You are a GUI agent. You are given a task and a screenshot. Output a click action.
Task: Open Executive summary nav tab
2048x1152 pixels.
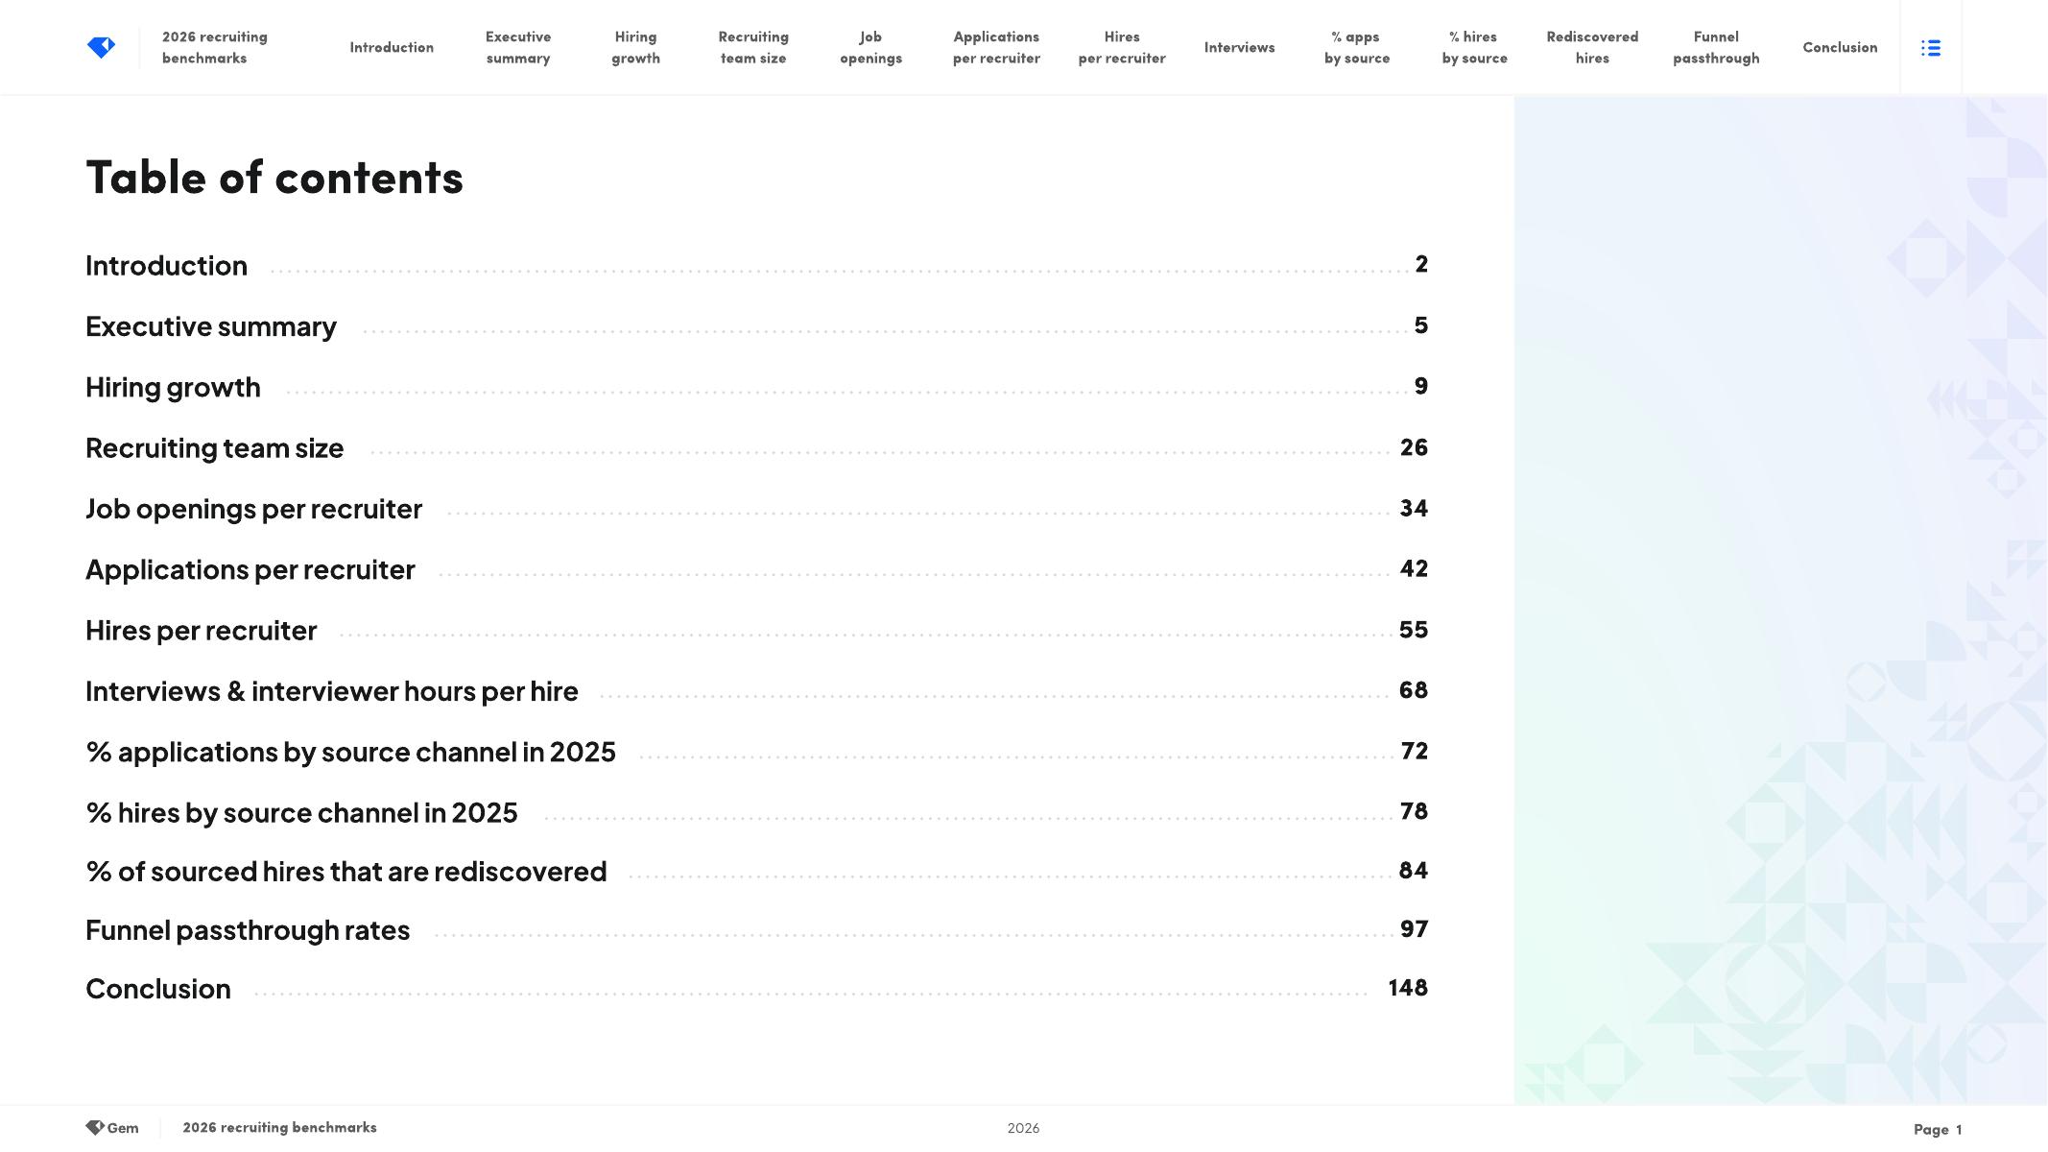tap(517, 47)
